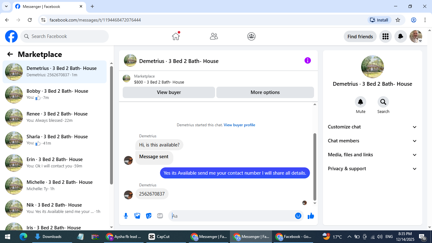Open the Michelle conversation
Screen dimensions: 432x243
click(54, 186)
